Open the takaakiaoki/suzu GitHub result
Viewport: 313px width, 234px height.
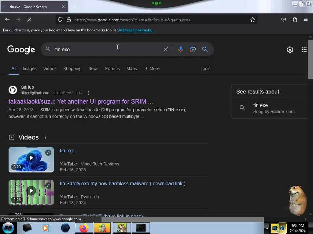click(81, 101)
